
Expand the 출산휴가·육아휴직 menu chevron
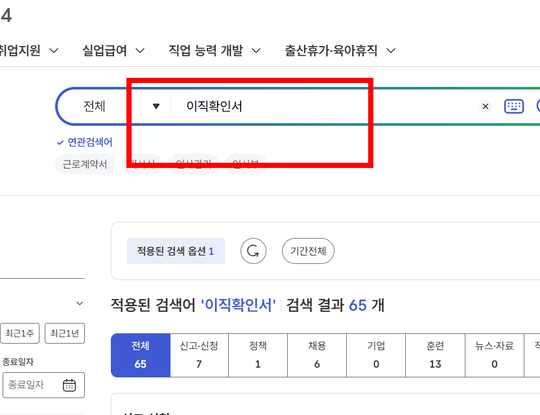(391, 50)
